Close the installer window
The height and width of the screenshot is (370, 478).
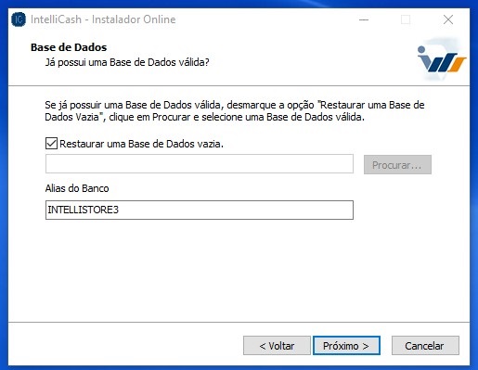[x=448, y=19]
